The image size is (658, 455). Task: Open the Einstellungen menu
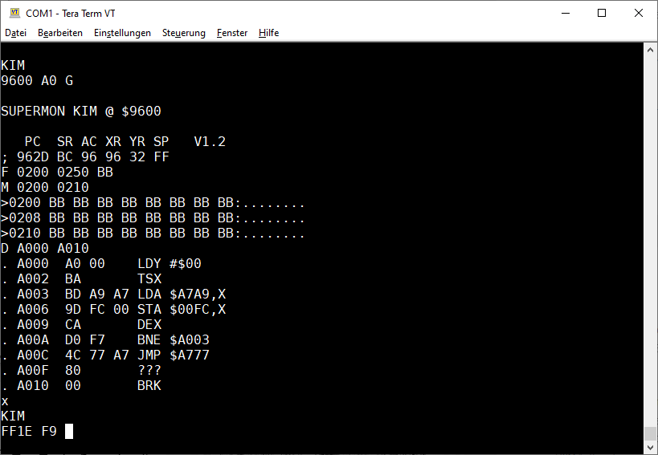(x=122, y=33)
